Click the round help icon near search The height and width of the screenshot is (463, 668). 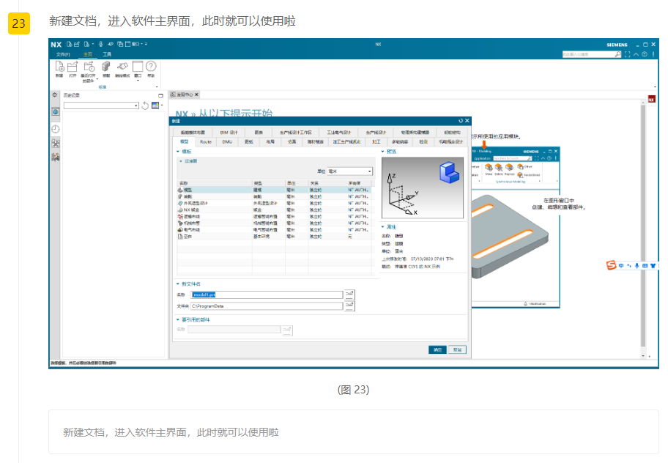644,54
